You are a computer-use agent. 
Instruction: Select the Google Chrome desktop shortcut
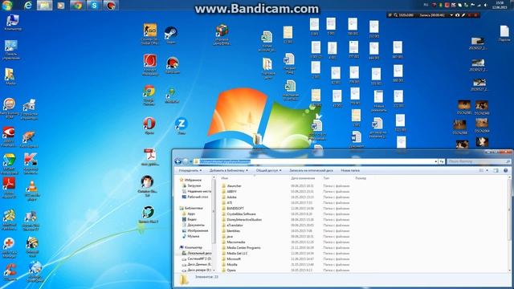click(x=149, y=95)
